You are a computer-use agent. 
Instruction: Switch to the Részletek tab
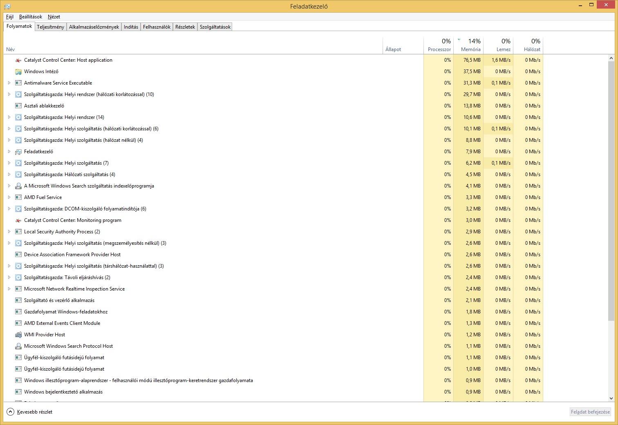185,27
